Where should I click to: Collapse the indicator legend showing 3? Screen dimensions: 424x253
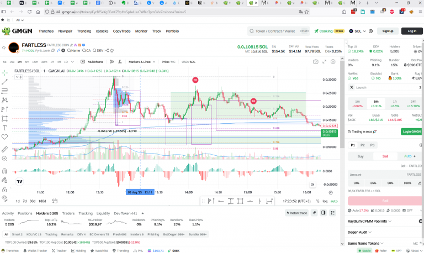pyautogui.click(x=18, y=77)
